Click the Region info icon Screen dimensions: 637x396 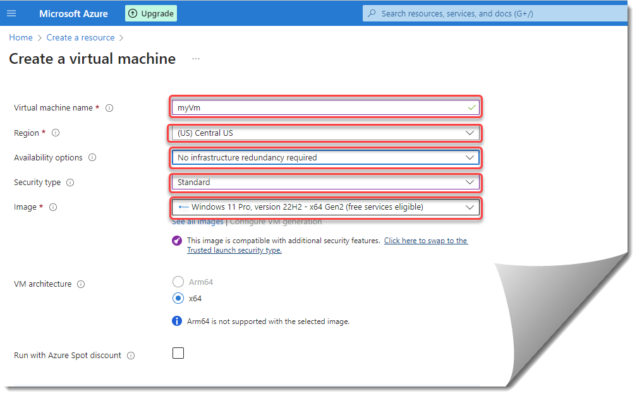55,133
